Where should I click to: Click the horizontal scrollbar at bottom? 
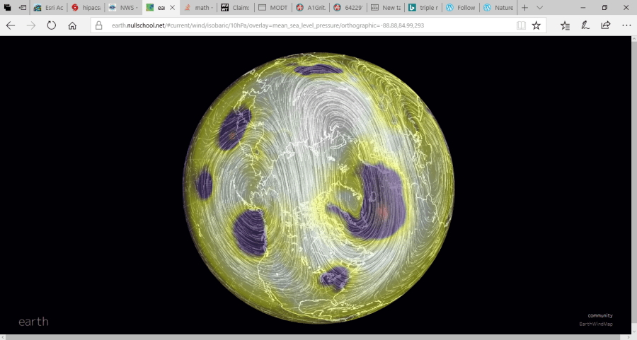coord(318,337)
